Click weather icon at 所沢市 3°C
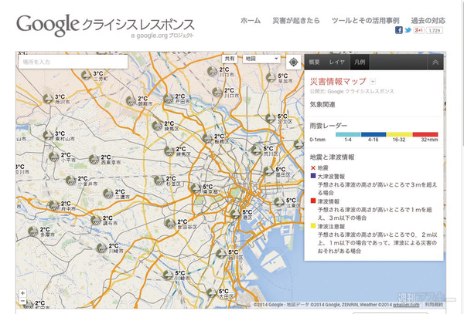 (49, 98)
